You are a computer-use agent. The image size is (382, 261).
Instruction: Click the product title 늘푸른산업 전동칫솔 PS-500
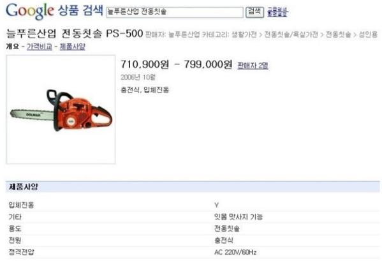point(75,34)
